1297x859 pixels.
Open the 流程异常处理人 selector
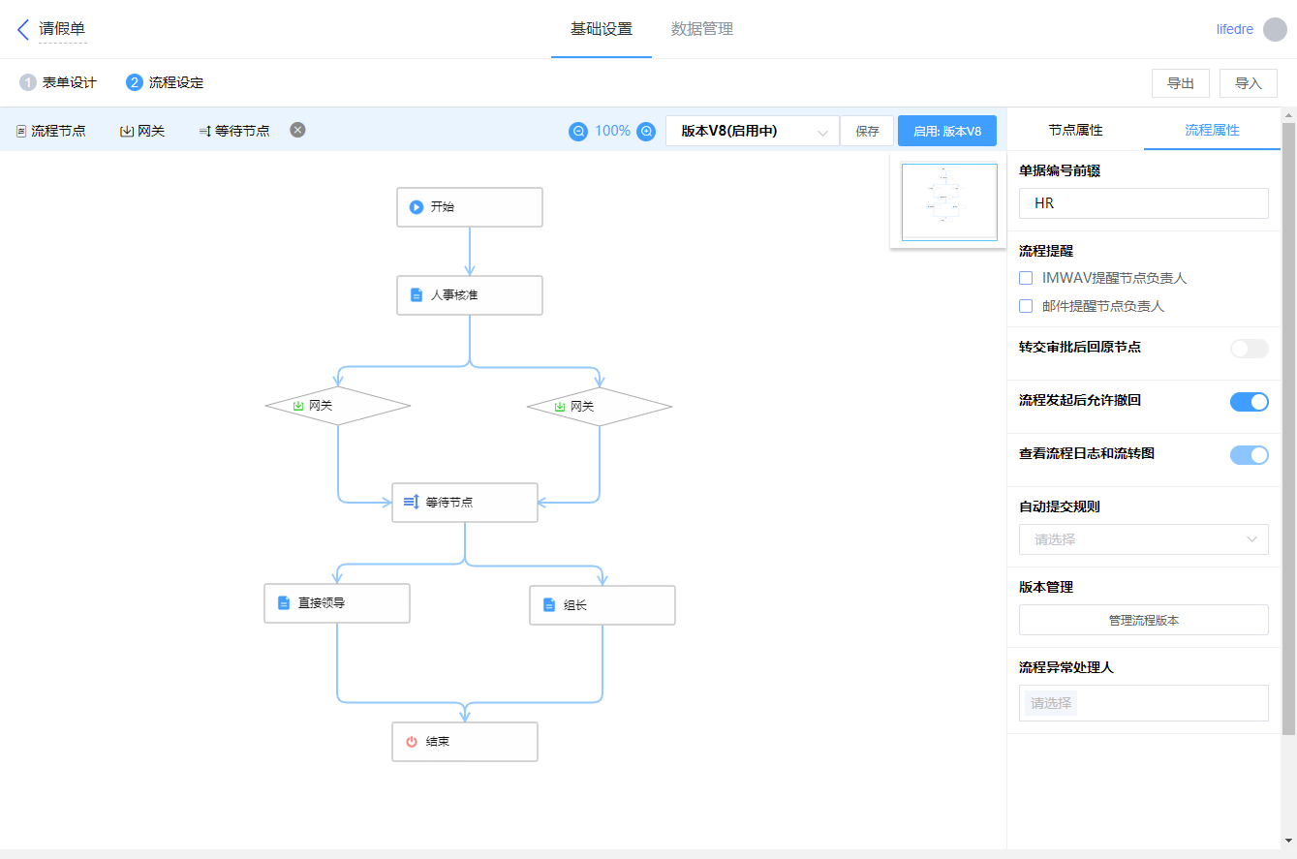1143,703
